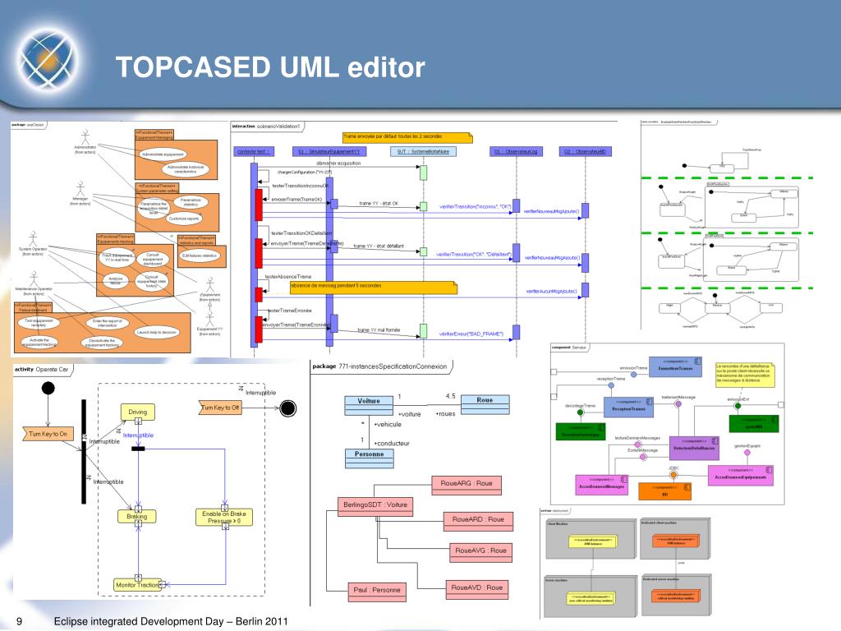Click the slide number 9 in the footer

point(20,621)
